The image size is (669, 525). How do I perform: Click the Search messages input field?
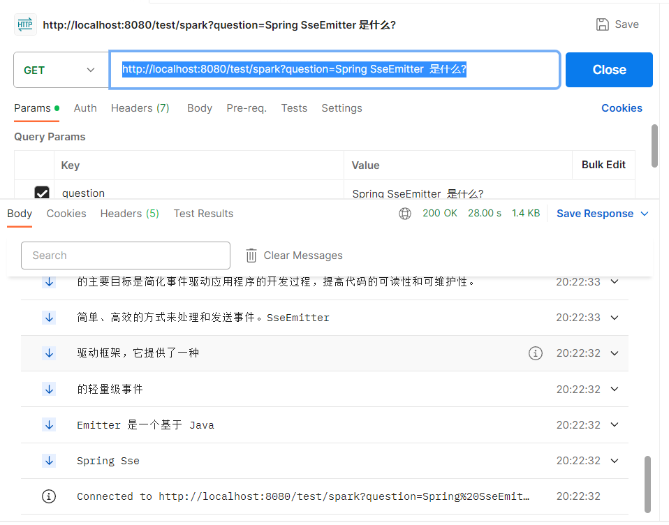coord(126,256)
